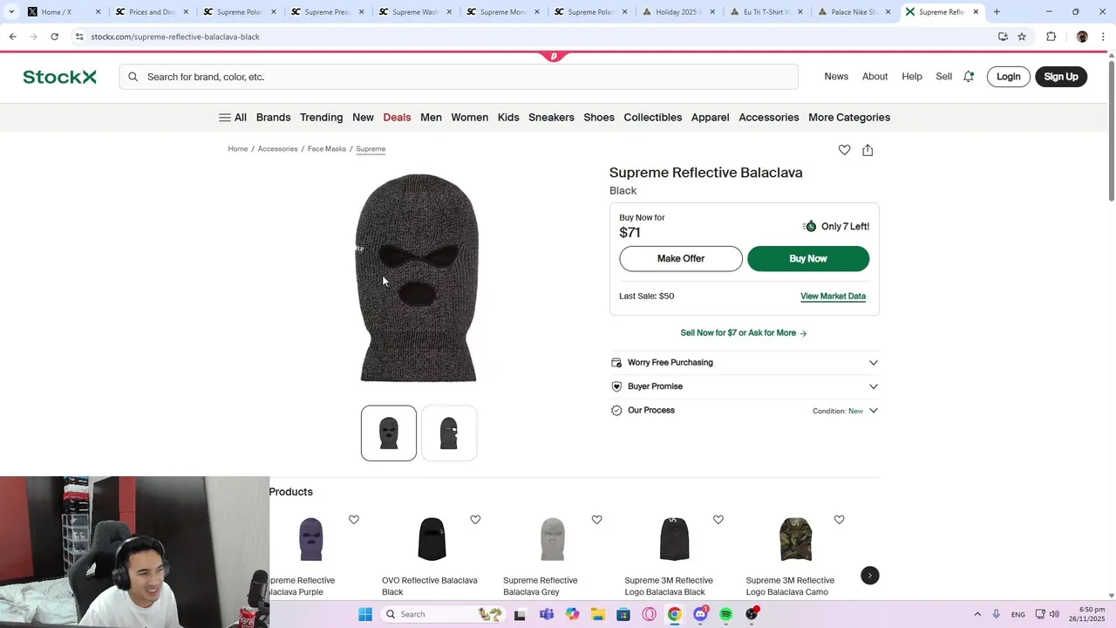Open the More Categories menu

[849, 118]
